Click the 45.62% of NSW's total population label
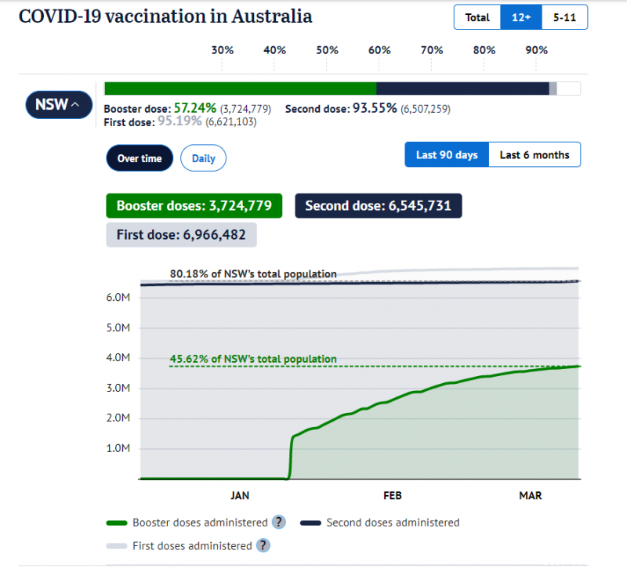627x568 pixels. (253, 359)
